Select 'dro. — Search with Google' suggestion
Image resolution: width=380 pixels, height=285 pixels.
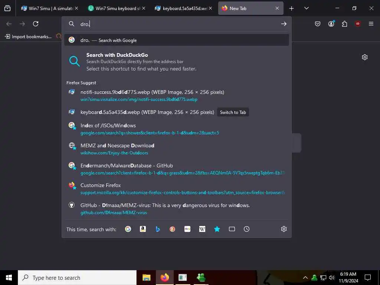click(x=177, y=40)
